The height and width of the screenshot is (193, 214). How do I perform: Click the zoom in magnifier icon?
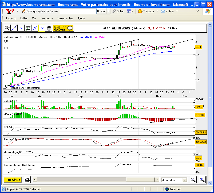coord(202,180)
